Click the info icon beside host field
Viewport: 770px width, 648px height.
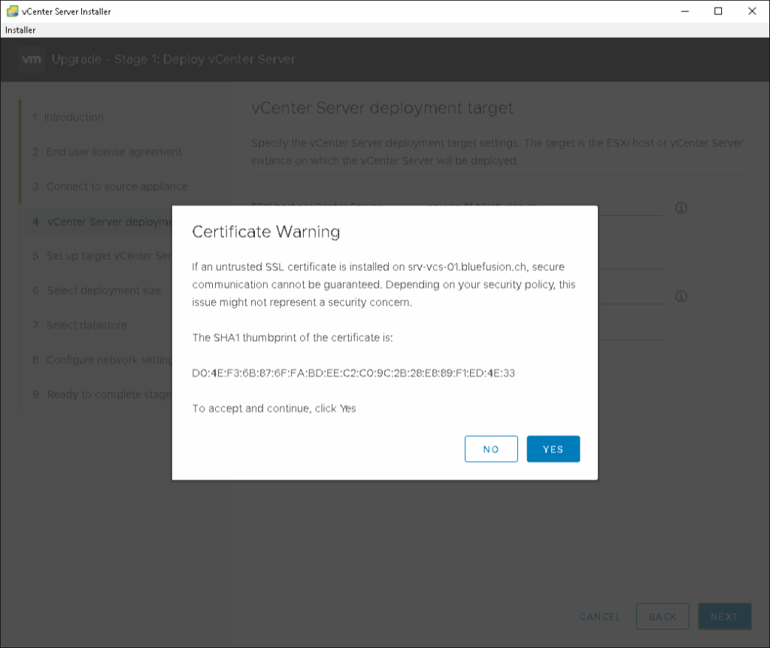click(681, 208)
